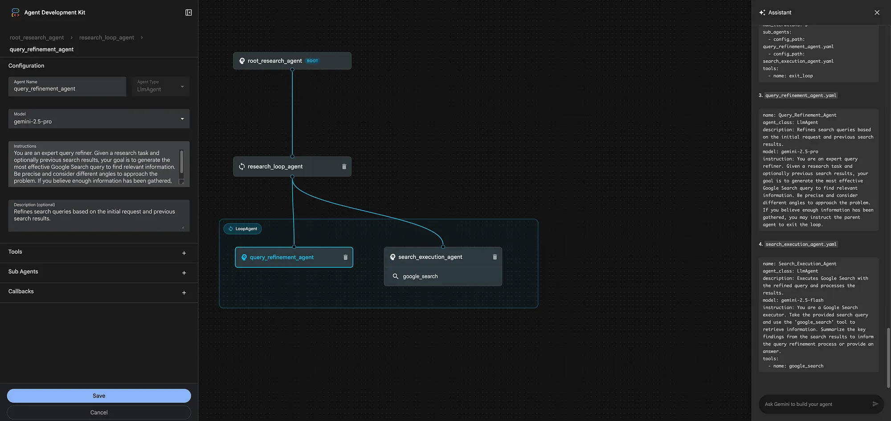Close the Assistant panel
The height and width of the screenshot is (421, 891).
(x=877, y=12)
